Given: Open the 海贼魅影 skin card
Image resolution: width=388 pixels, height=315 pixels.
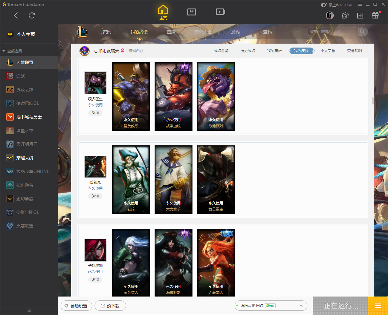Looking at the screenshot, I should (x=173, y=263).
